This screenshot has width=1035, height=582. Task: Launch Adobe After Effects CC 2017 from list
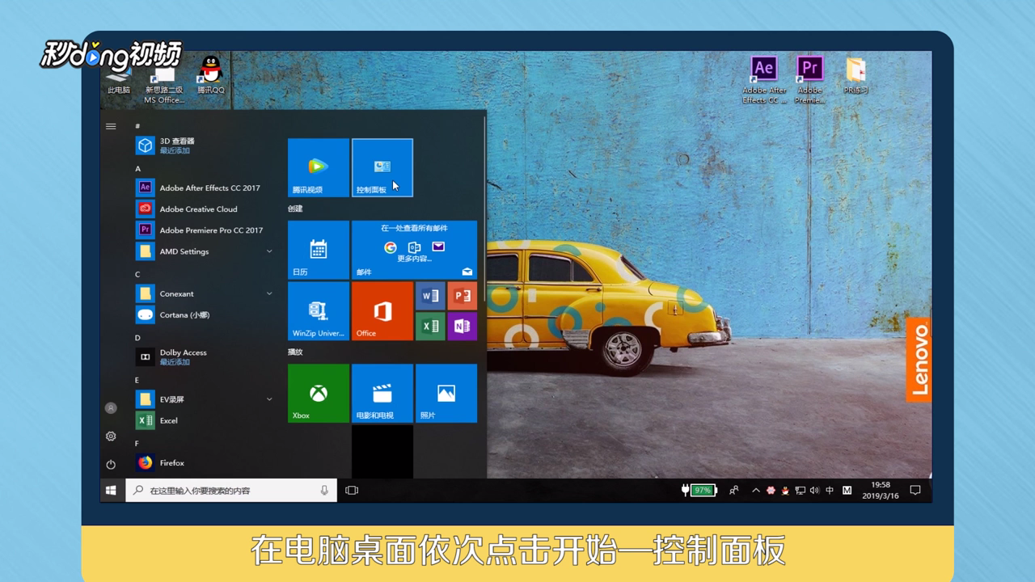pos(205,188)
